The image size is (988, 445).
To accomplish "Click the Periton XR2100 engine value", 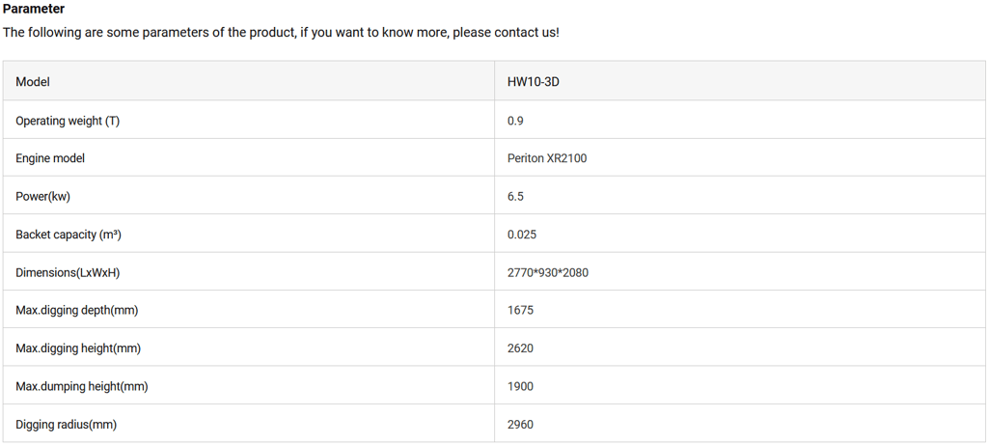I will click(x=546, y=158).
